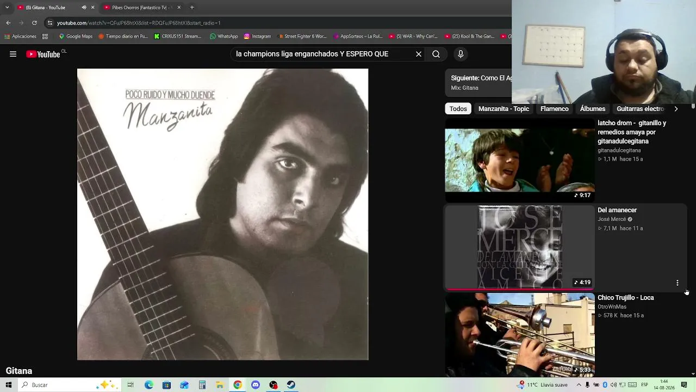Open the Del amanecer video title
The width and height of the screenshot is (696, 392).
click(617, 210)
